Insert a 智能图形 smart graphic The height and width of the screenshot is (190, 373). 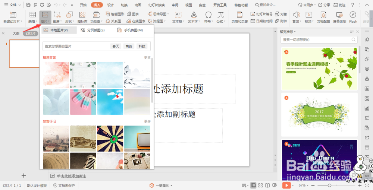point(115,14)
